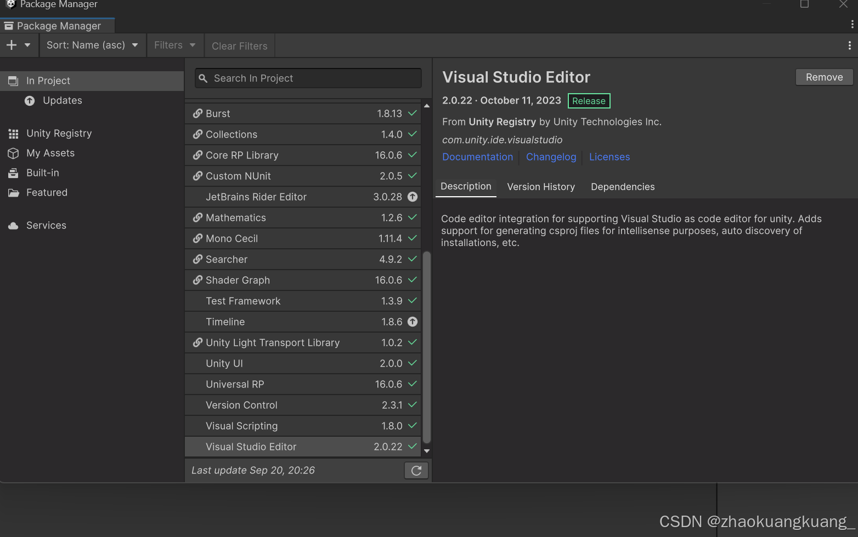Open the Licenses link
This screenshot has height=537, width=858.
click(609, 157)
